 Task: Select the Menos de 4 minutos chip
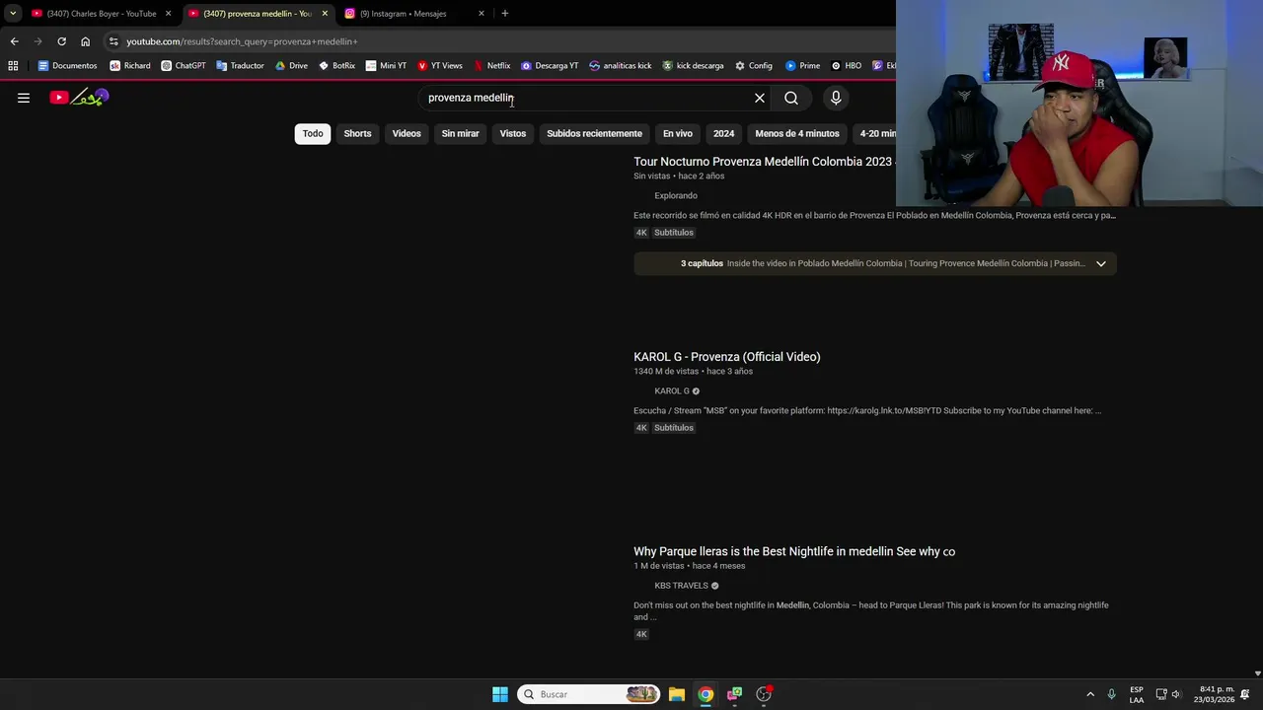pos(797,133)
